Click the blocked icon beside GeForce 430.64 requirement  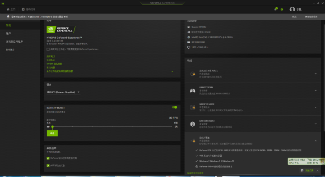(x=197, y=167)
